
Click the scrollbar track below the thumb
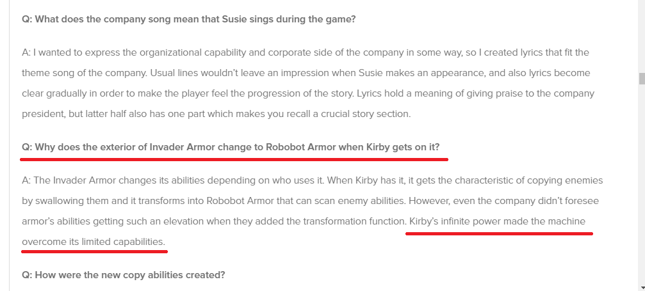point(642,185)
